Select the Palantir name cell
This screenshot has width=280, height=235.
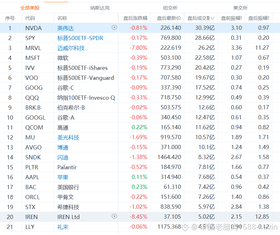[x=67, y=167]
